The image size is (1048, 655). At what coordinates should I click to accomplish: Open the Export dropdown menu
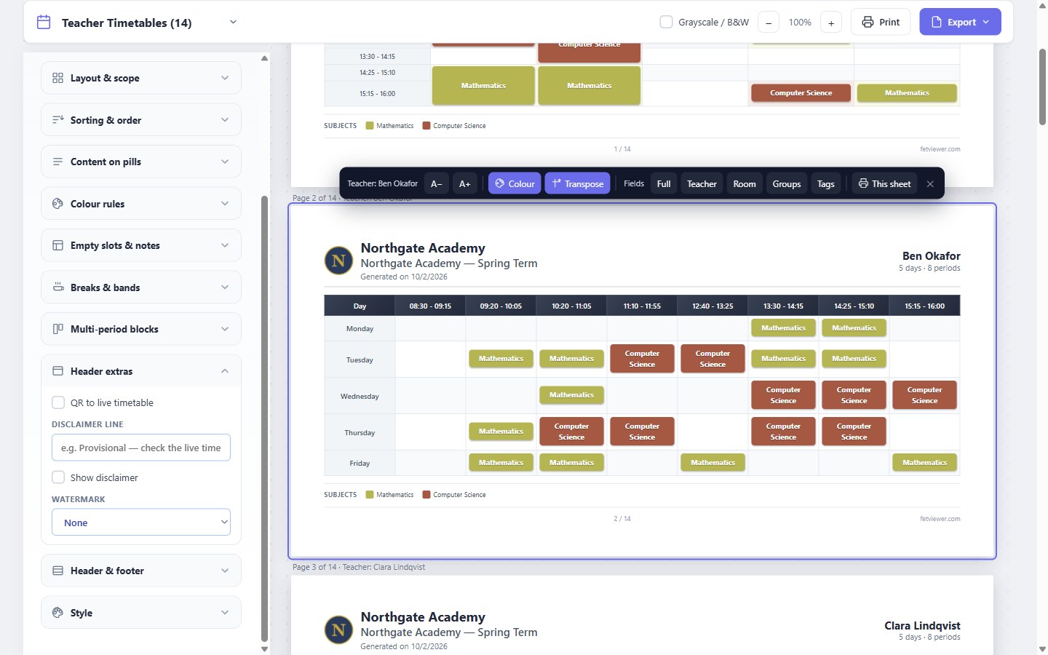coord(960,22)
